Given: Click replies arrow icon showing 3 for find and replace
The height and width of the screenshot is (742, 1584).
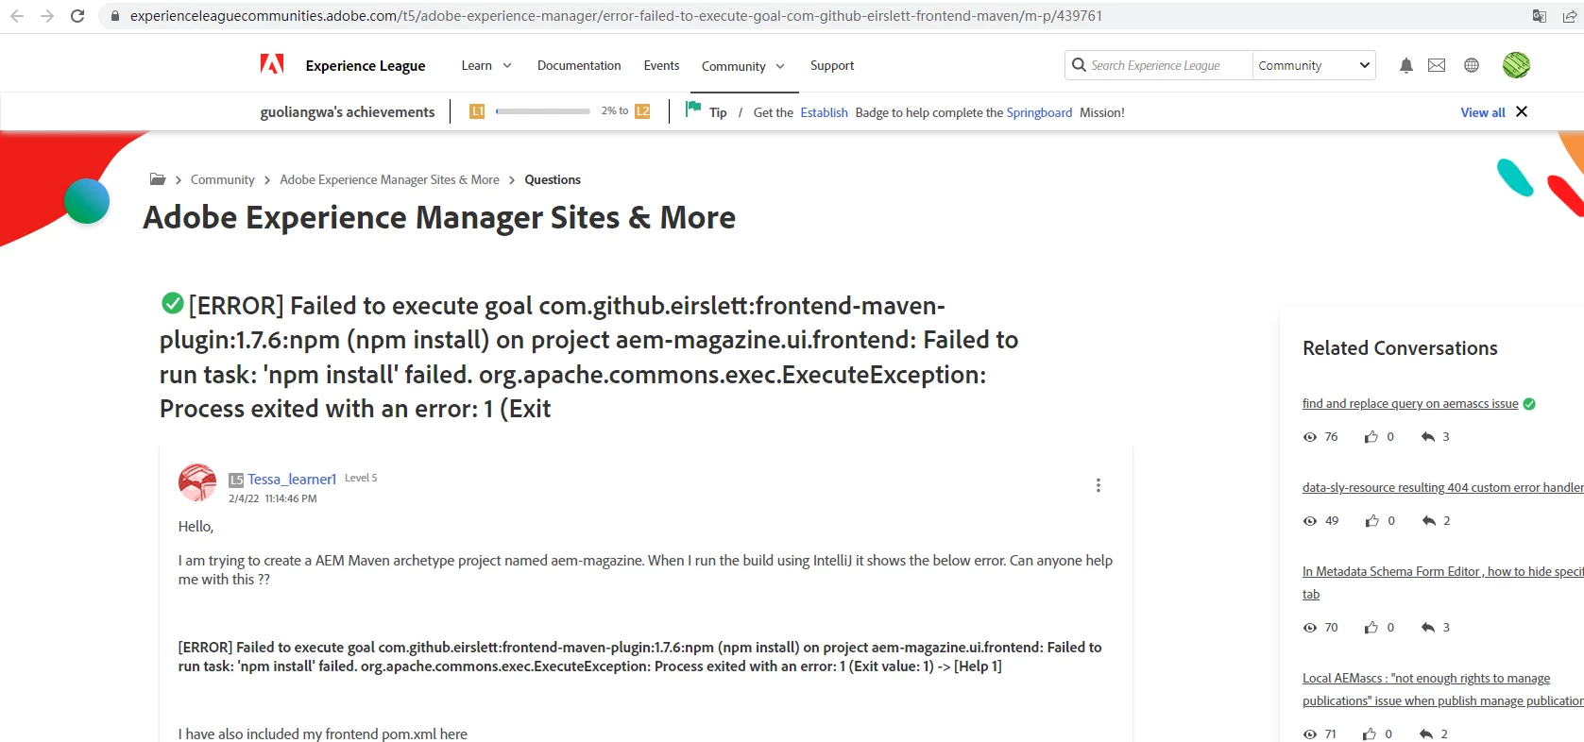Looking at the screenshot, I should (x=1428, y=437).
